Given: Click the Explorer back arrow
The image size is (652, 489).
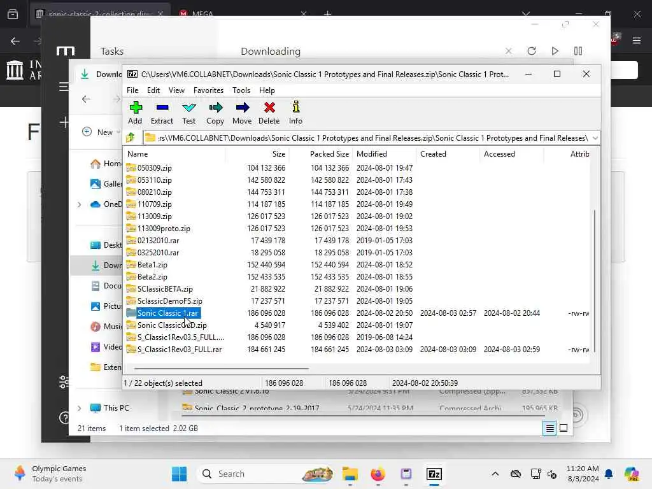Looking at the screenshot, I should [x=86, y=99].
